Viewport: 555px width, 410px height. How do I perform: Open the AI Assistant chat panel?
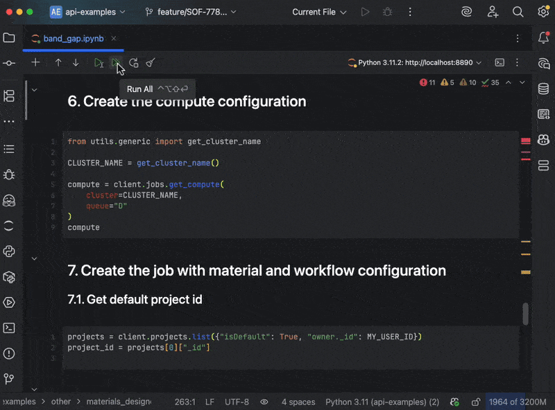point(544,64)
